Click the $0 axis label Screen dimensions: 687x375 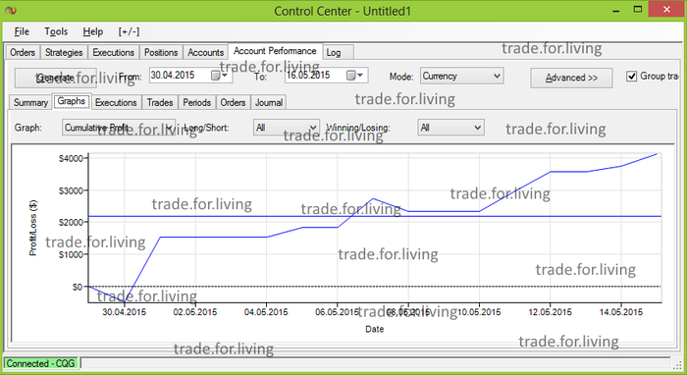click(78, 287)
